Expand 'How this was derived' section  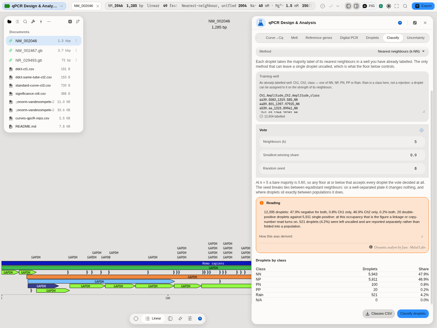342,236
